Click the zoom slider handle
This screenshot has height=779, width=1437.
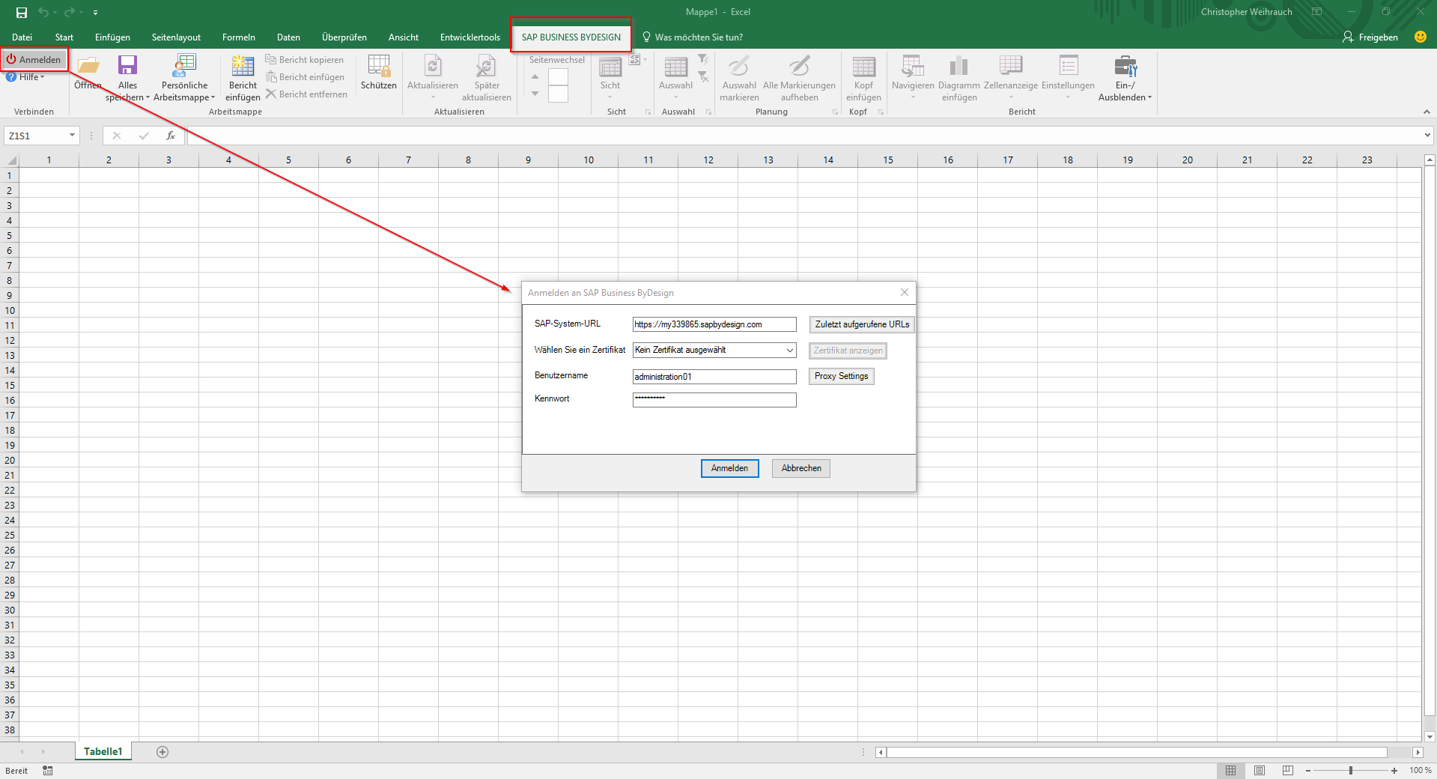1351,770
